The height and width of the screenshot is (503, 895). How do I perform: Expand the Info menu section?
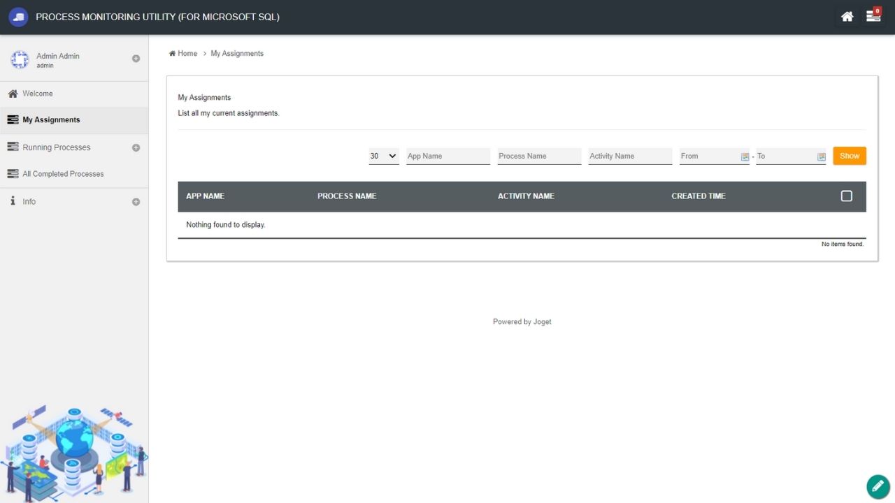136,202
